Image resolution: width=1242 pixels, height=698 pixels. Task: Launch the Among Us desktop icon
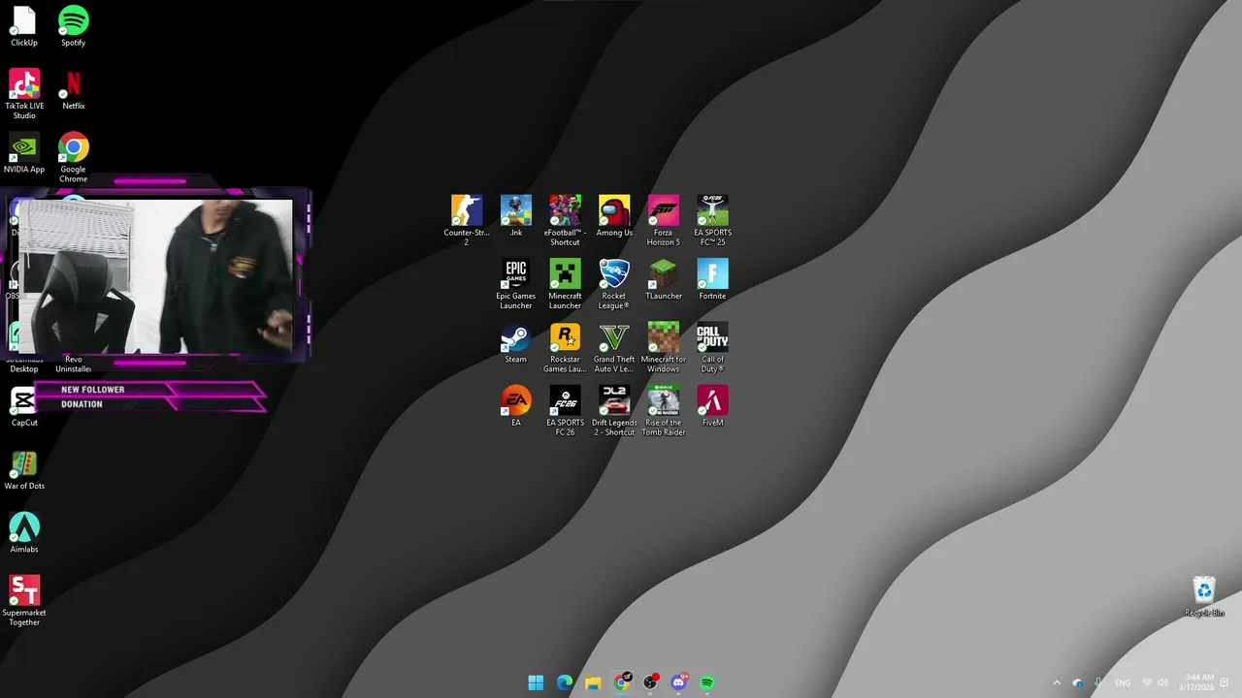614,215
